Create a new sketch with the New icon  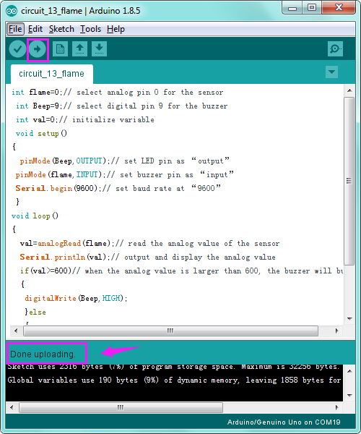pyautogui.click(x=60, y=49)
